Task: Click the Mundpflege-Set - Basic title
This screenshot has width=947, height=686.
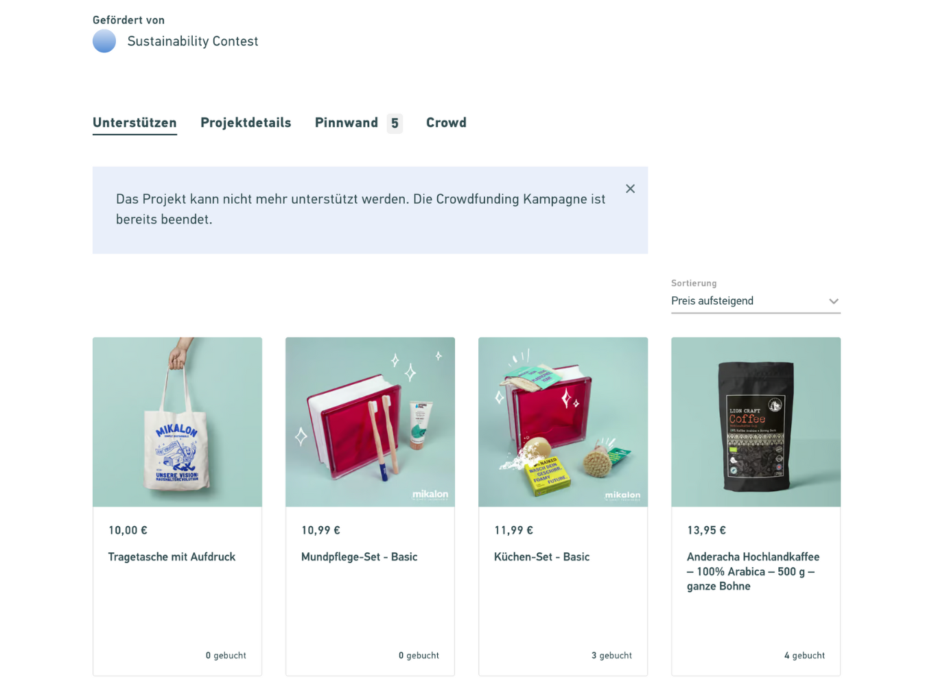Action: coord(359,557)
